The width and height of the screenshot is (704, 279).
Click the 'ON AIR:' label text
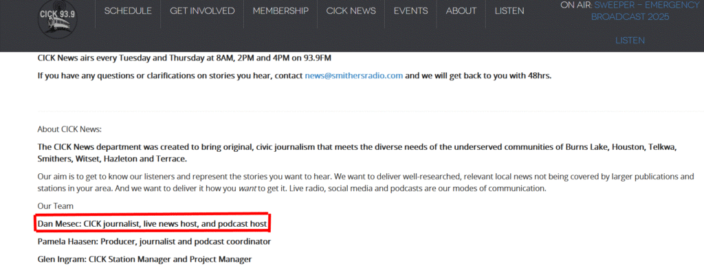click(x=576, y=5)
